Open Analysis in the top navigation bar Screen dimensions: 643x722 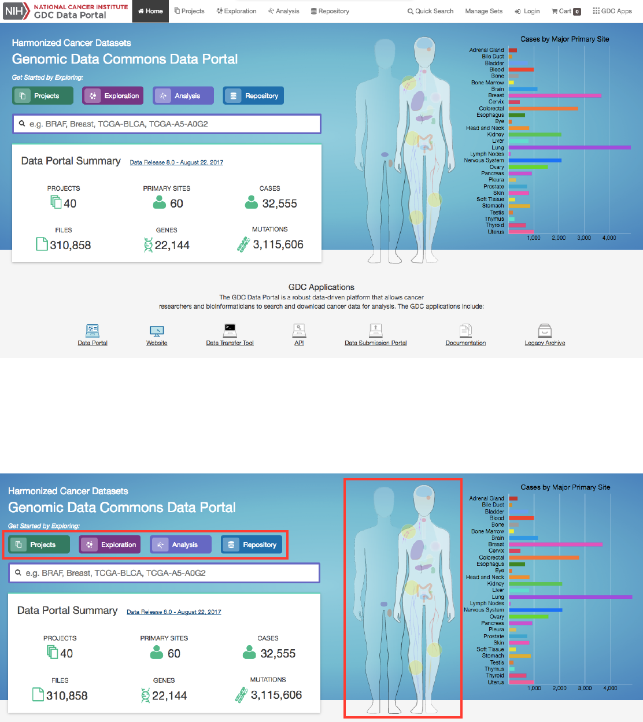(284, 11)
